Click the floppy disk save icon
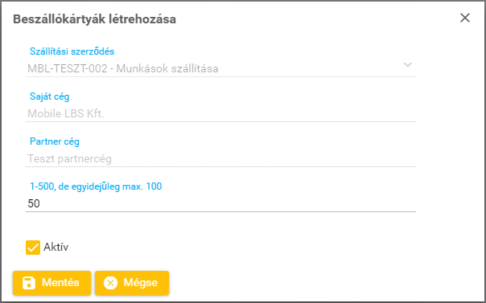This screenshot has height=303, width=486. [29, 283]
